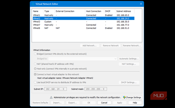Image resolution: width=175 pixels, height=108 pixels.
Task: Open NAT Settings
Action: [x=129, y=64]
